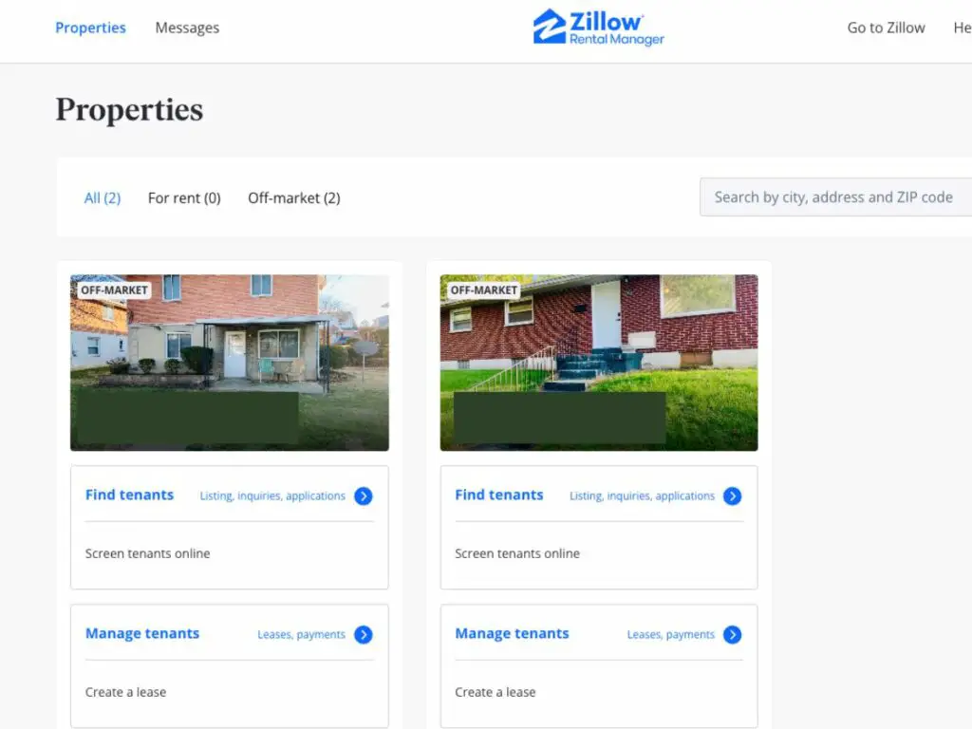Switch to the Off-market (2) tab
972x729 pixels.
[x=294, y=197]
